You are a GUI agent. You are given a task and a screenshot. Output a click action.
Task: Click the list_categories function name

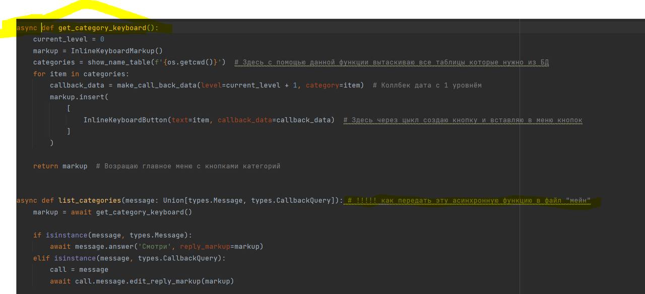(x=90, y=200)
